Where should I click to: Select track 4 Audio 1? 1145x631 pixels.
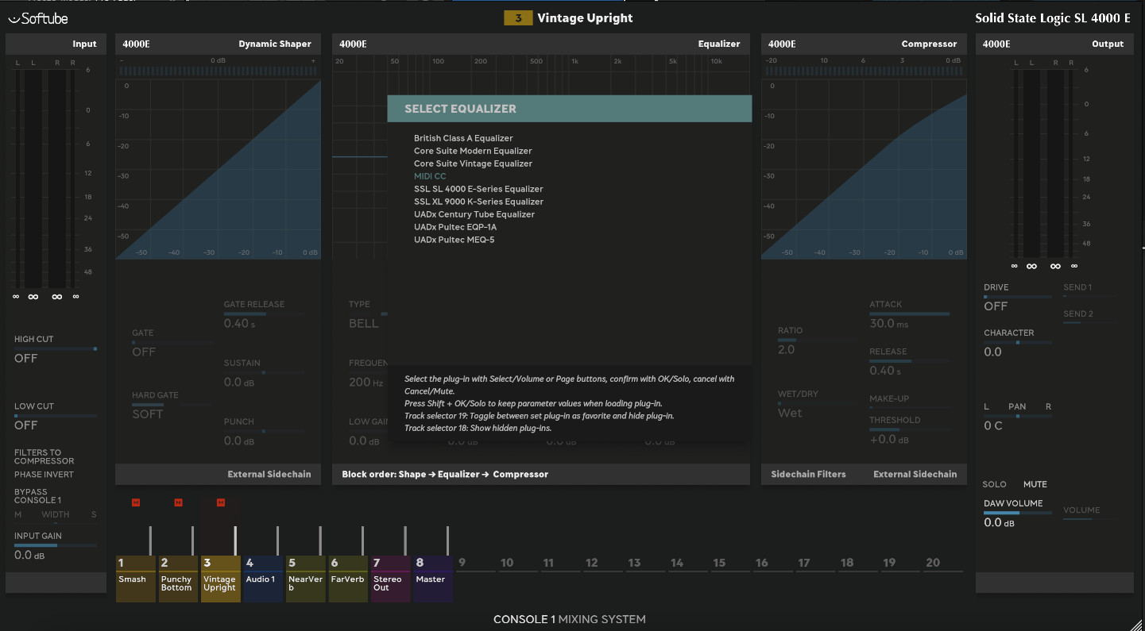tap(264, 579)
